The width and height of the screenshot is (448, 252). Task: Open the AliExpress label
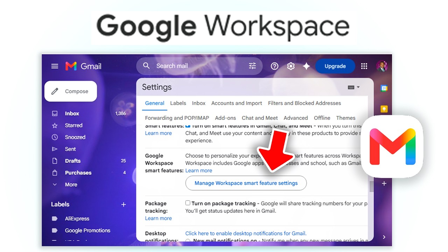pos(77,219)
